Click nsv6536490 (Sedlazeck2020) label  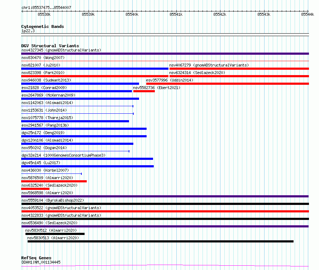coord(49,223)
